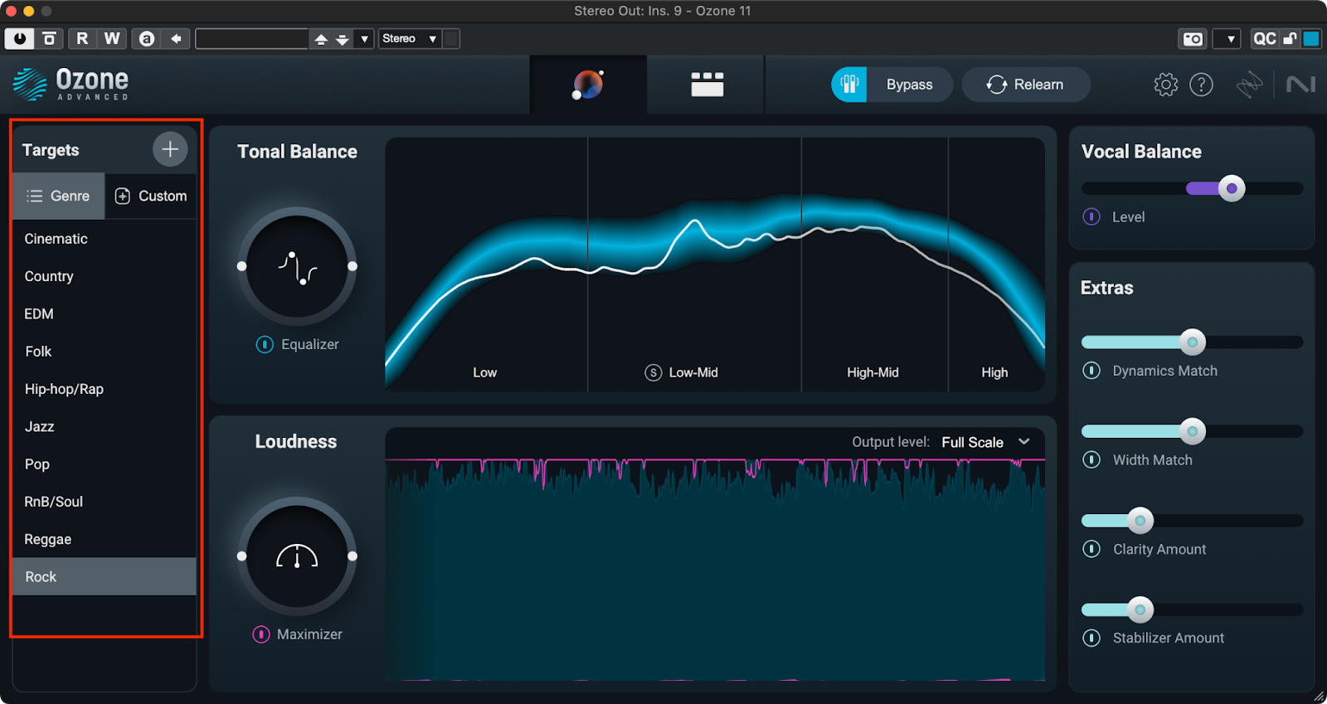Image resolution: width=1327 pixels, height=704 pixels.
Task: Switch to the Genre targets tab
Action: point(58,196)
